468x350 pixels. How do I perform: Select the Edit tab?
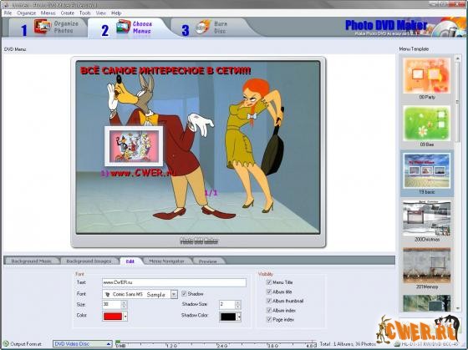pyautogui.click(x=130, y=261)
